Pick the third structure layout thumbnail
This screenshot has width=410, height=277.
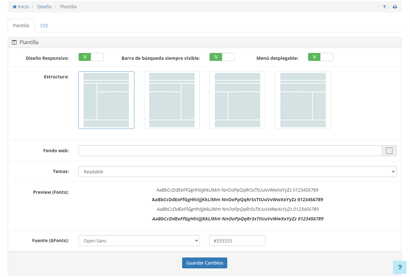237,100
